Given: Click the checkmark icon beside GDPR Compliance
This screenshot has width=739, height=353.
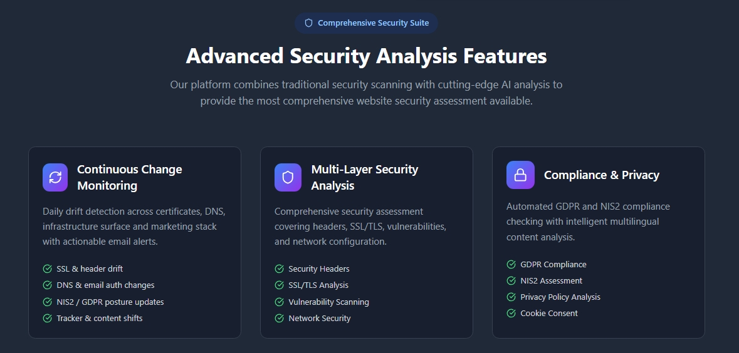Looking at the screenshot, I should [511, 265].
